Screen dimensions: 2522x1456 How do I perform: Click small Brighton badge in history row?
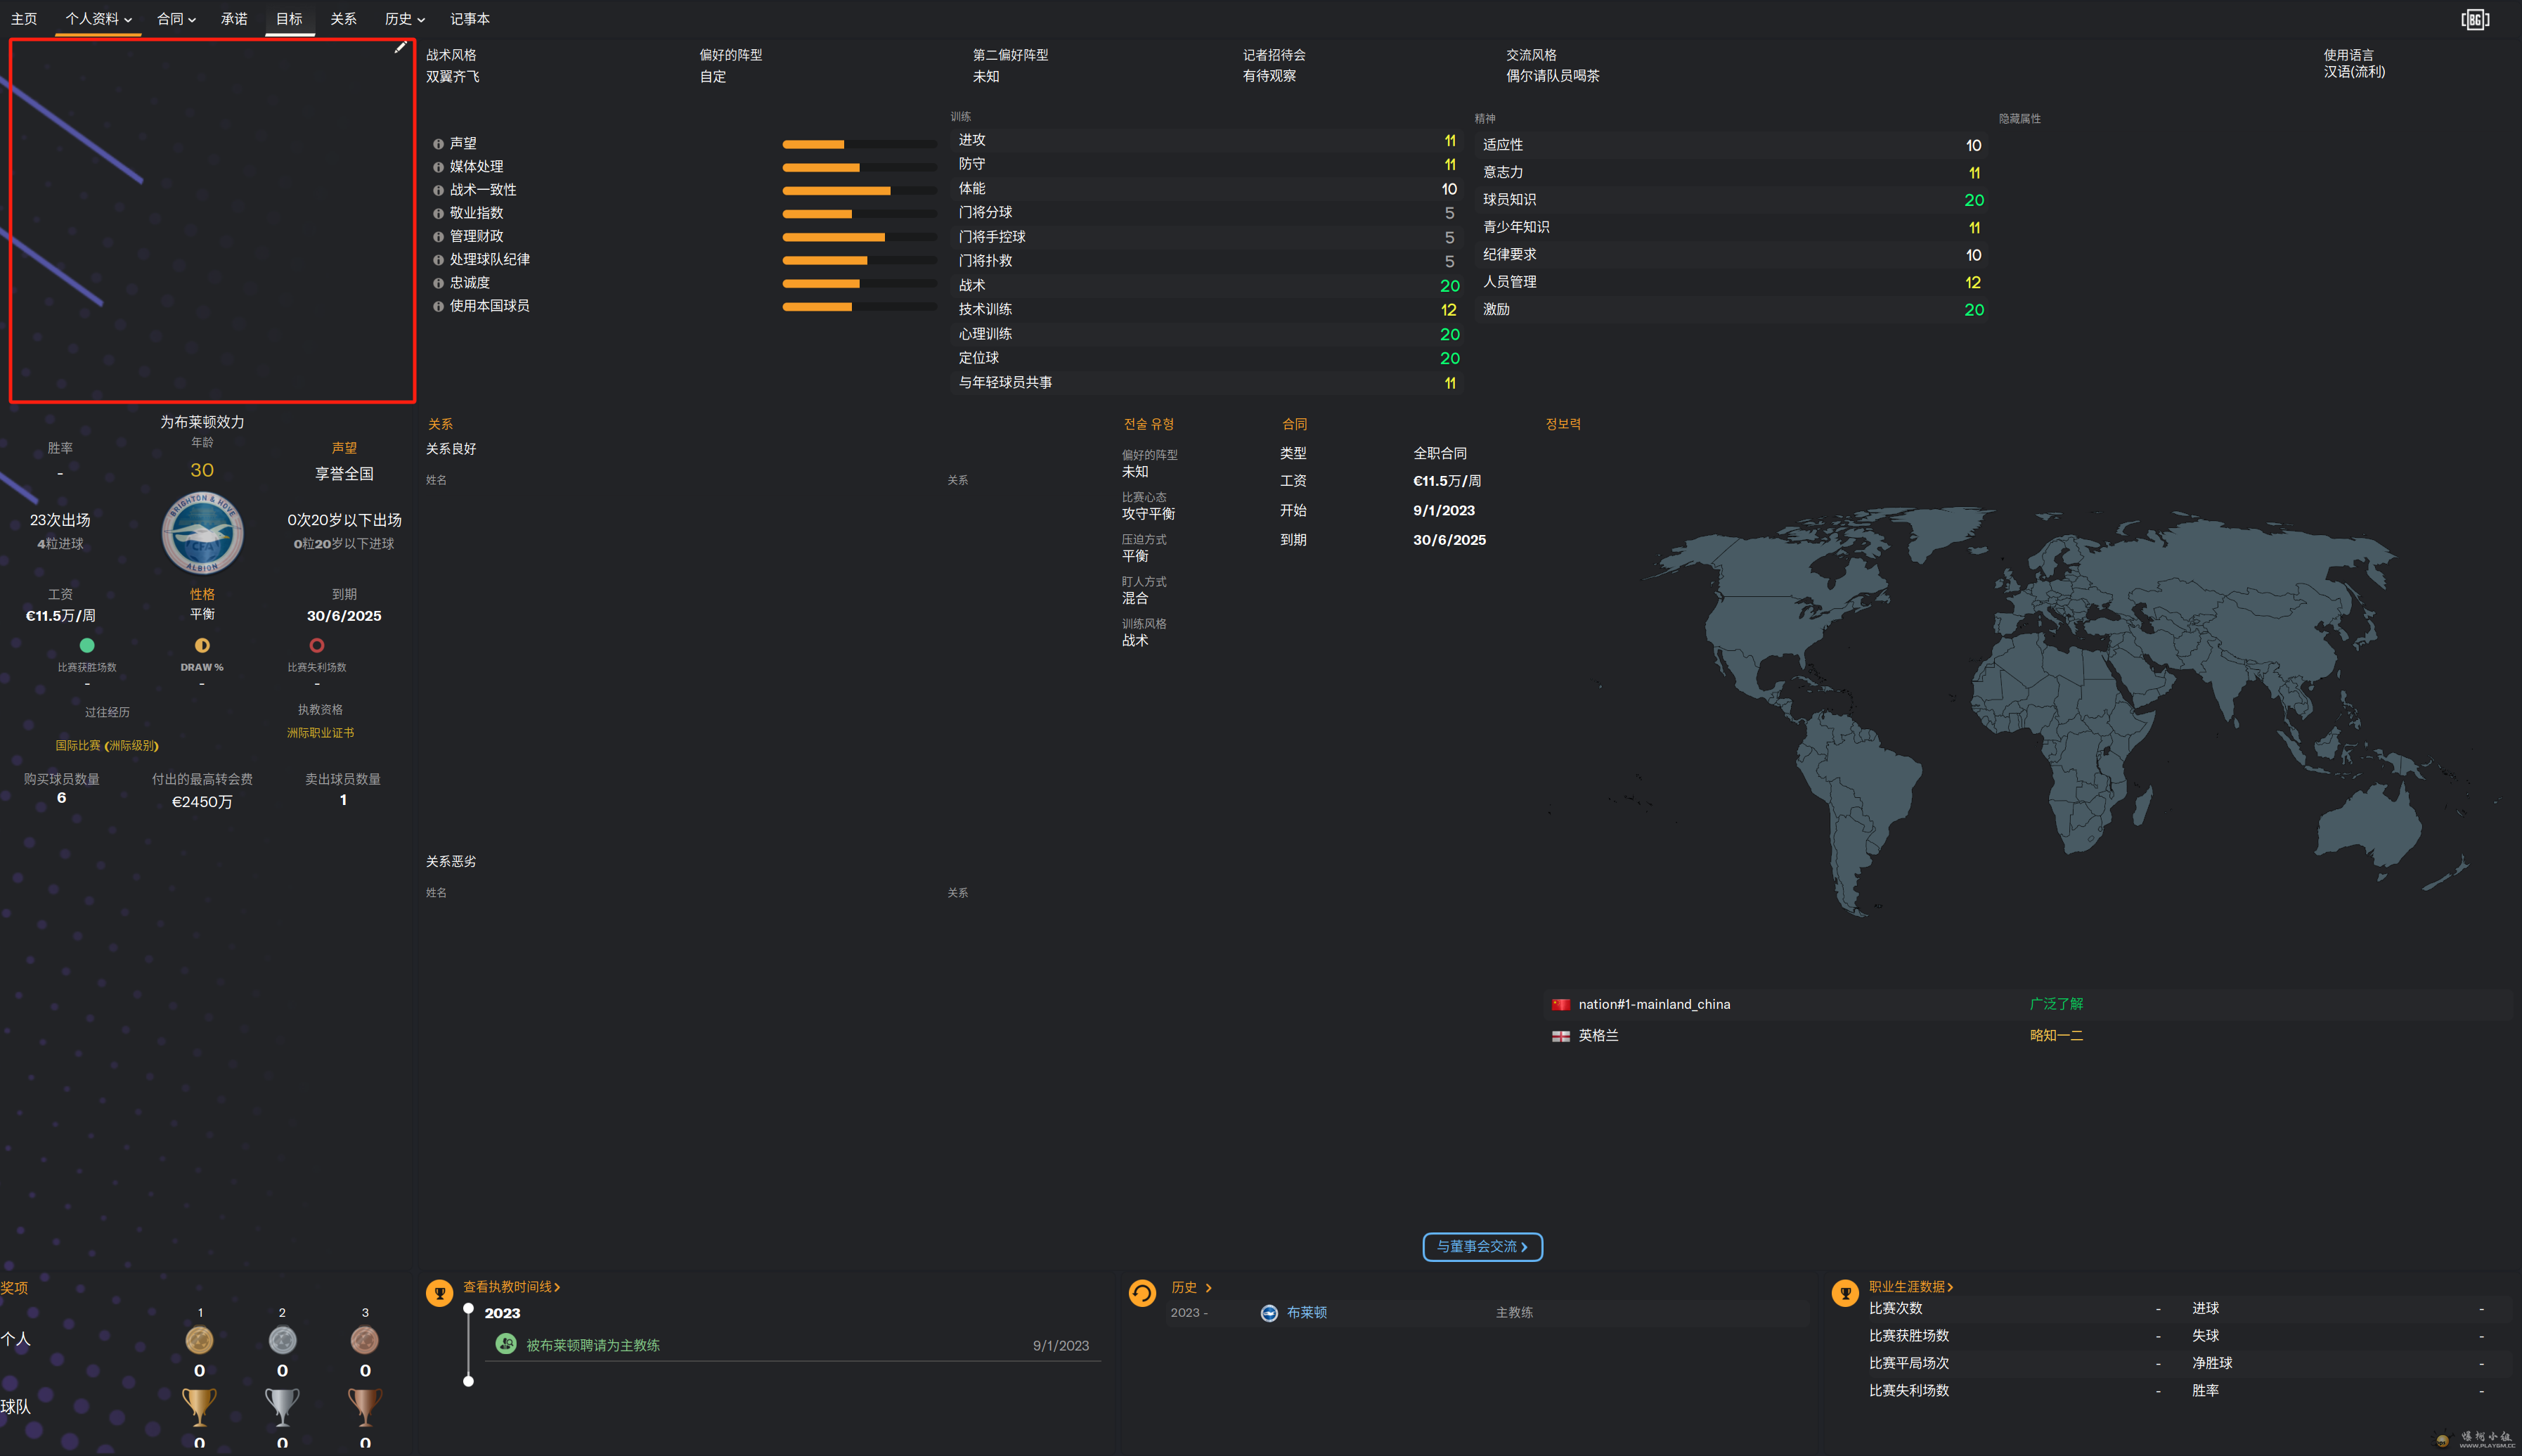(1269, 1313)
